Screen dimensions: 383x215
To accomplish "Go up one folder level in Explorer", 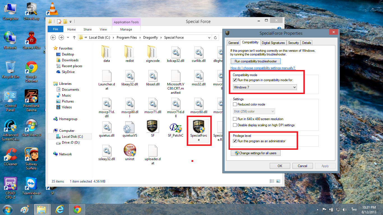I will tap(74, 38).
